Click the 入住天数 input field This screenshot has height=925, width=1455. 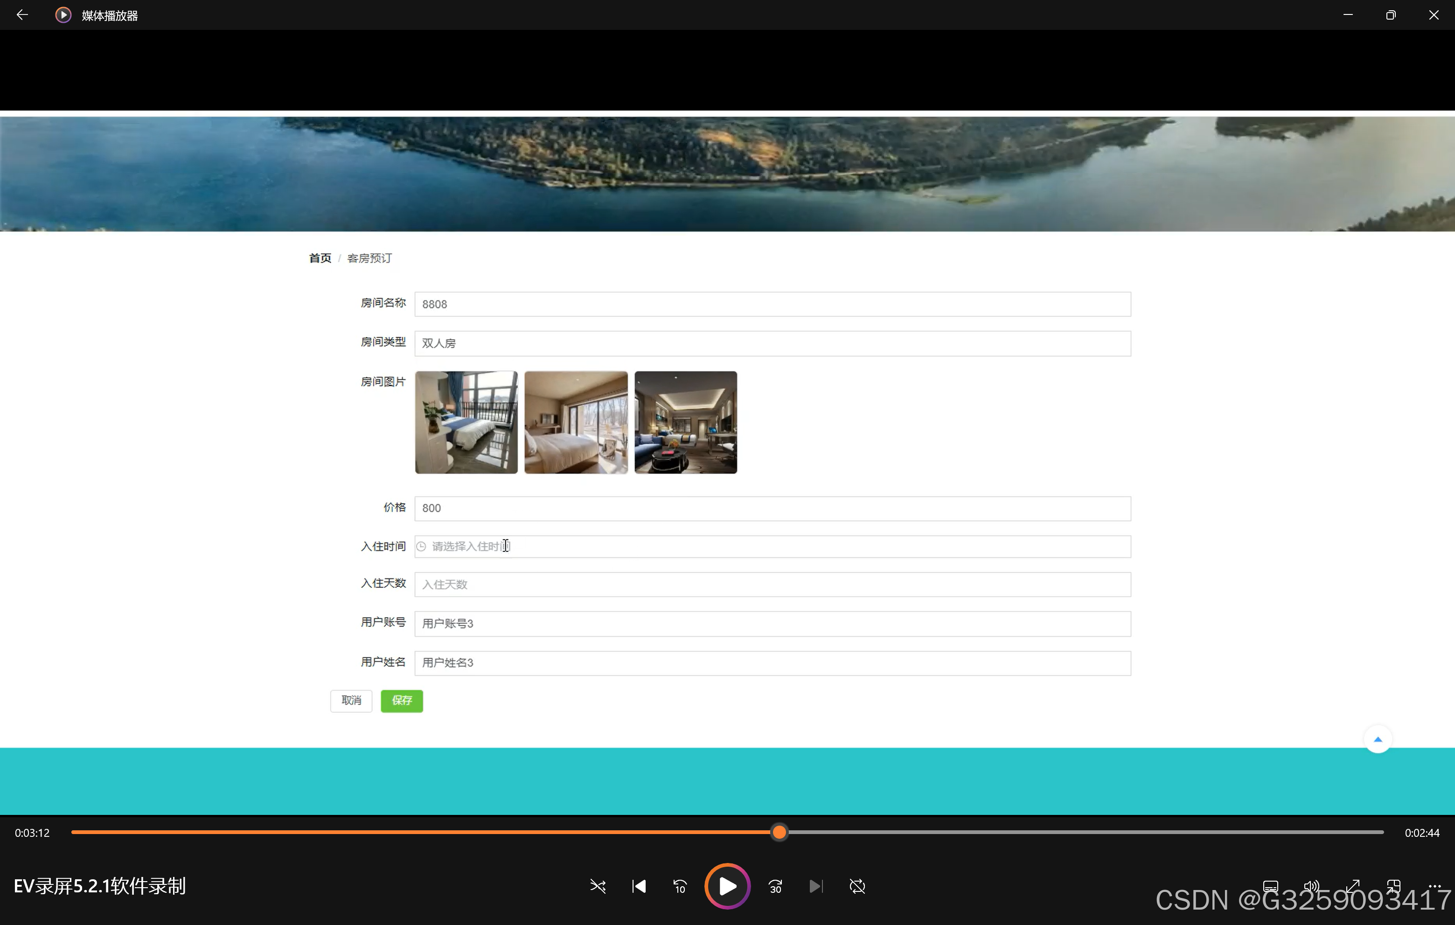pos(772,584)
